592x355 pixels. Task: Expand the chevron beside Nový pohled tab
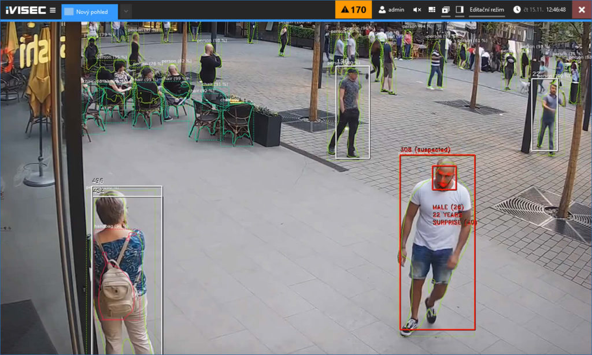(126, 12)
